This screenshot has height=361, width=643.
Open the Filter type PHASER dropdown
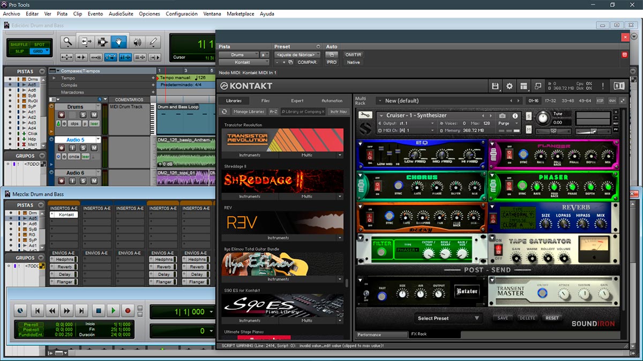click(x=408, y=250)
